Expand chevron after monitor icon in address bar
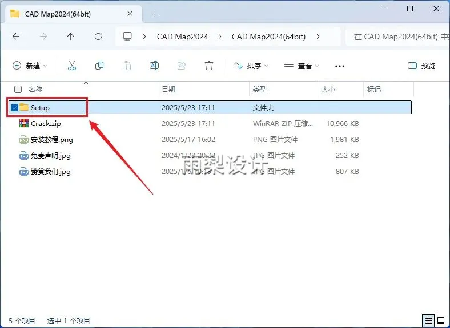450x328 pixels. [144, 37]
